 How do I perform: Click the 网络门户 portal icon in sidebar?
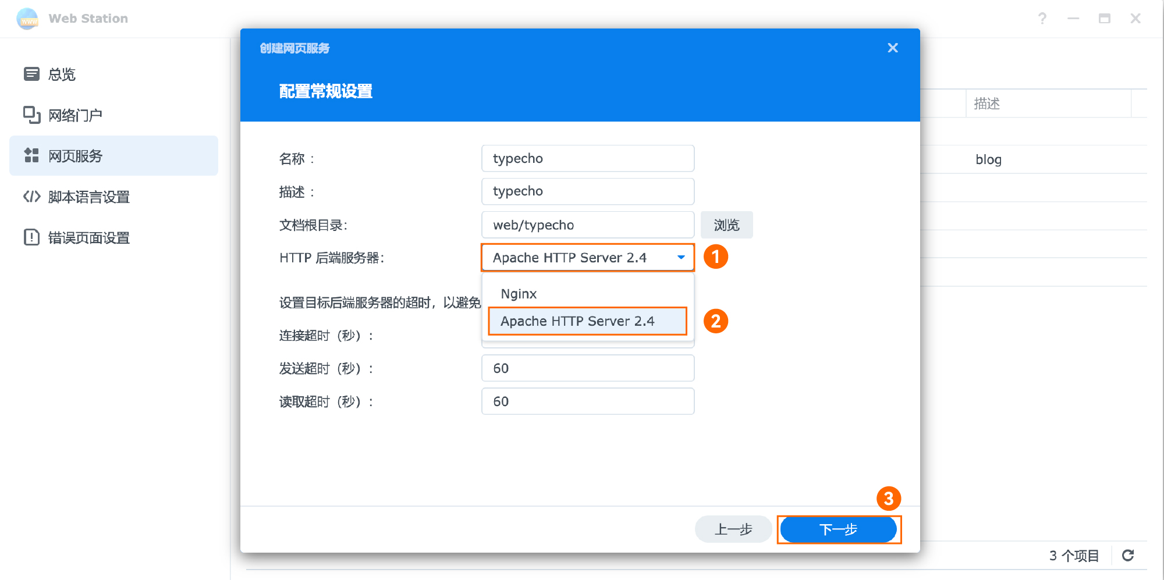pyautogui.click(x=31, y=115)
